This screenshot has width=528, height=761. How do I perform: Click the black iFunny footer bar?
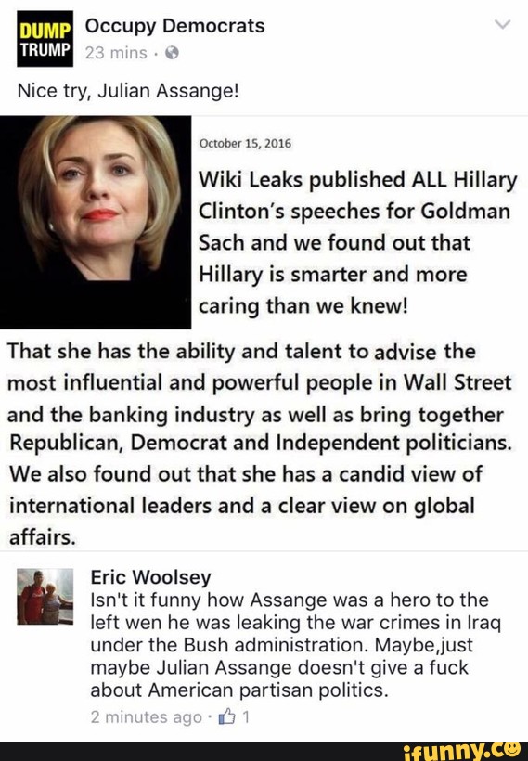[264, 752]
